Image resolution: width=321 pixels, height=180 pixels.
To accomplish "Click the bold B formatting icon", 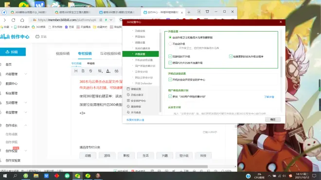I will (83, 71).
